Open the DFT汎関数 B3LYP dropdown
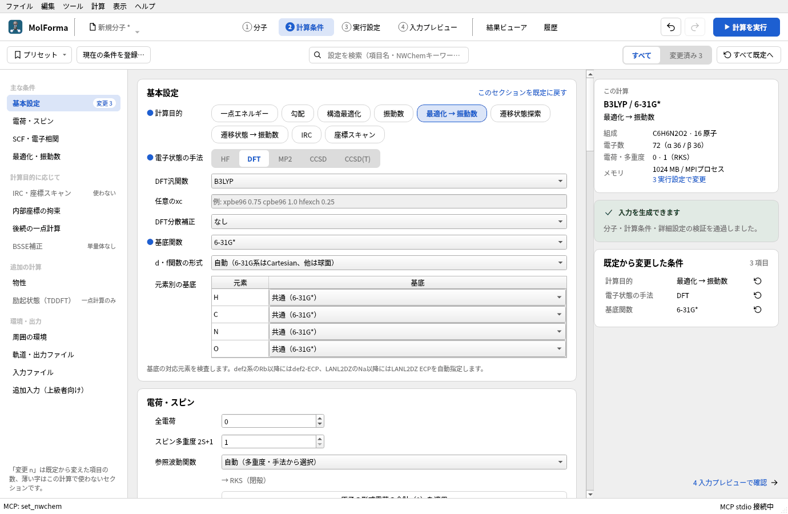 coord(389,181)
